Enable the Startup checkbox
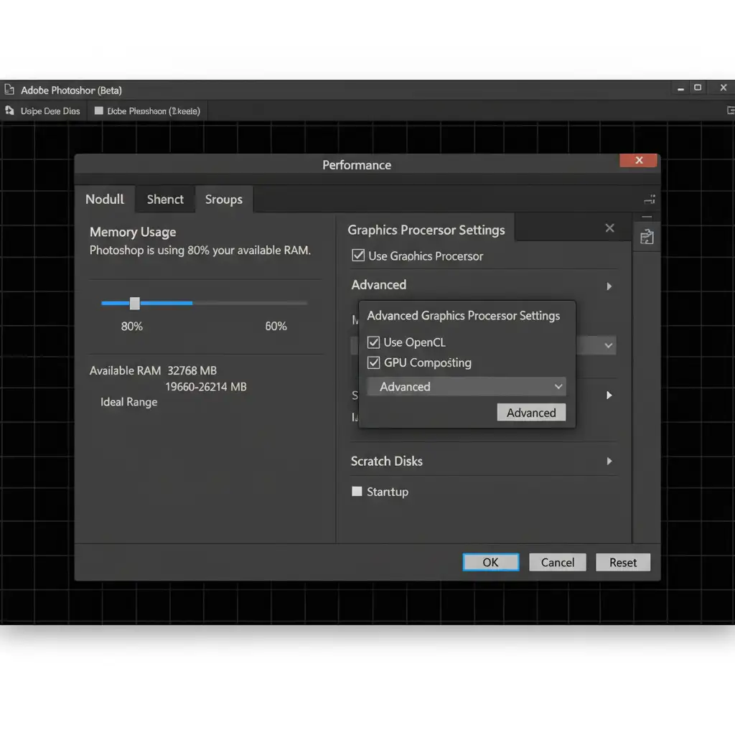The width and height of the screenshot is (735, 735). pos(357,492)
